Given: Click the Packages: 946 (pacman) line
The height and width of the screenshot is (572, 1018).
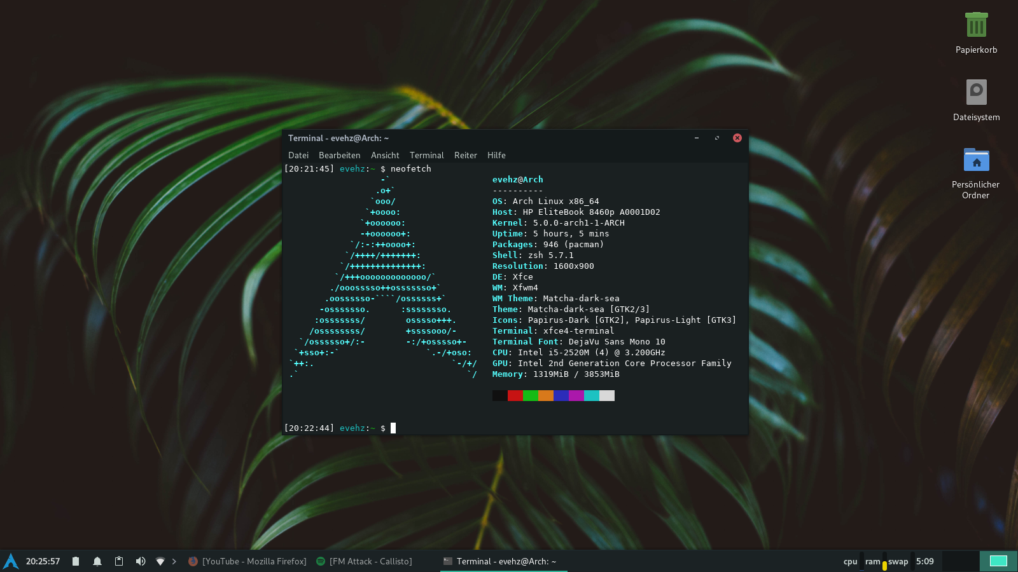Looking at the screenshot, I should 548,244.
